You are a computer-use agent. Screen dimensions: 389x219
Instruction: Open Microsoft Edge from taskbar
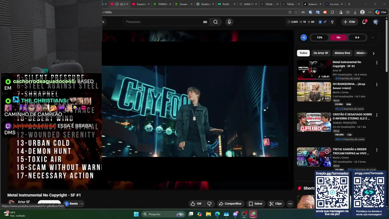pyautogui.click(x=217, y=214)
